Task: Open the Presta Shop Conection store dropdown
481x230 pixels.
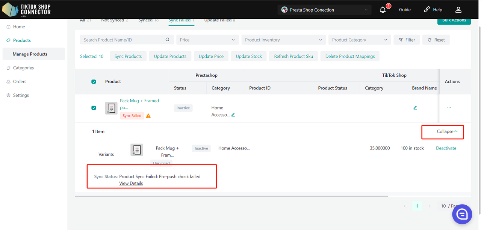Action: tap(324, 10)
